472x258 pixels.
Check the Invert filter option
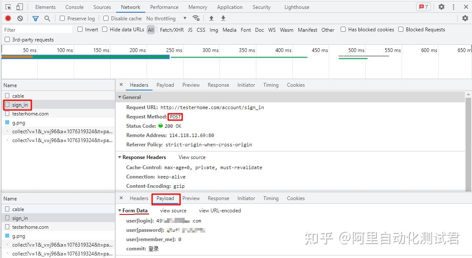[x=80, y=29]
